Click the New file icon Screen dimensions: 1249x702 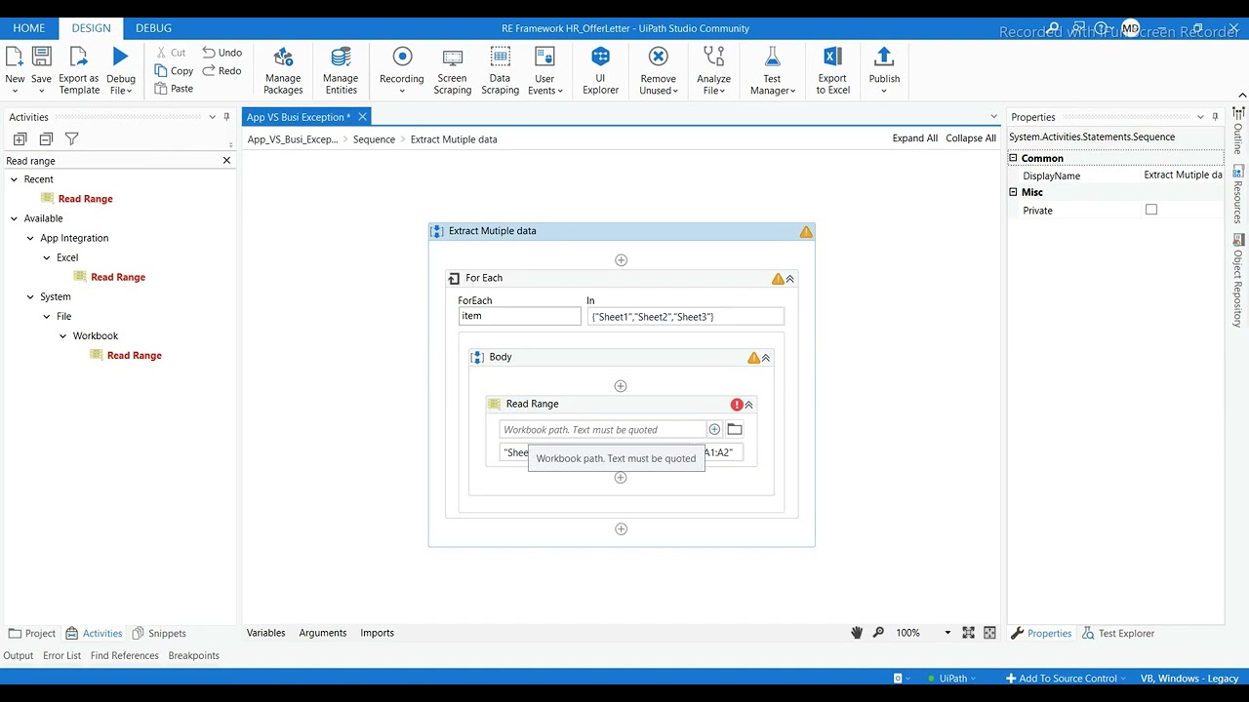click(x=15, y=57)
